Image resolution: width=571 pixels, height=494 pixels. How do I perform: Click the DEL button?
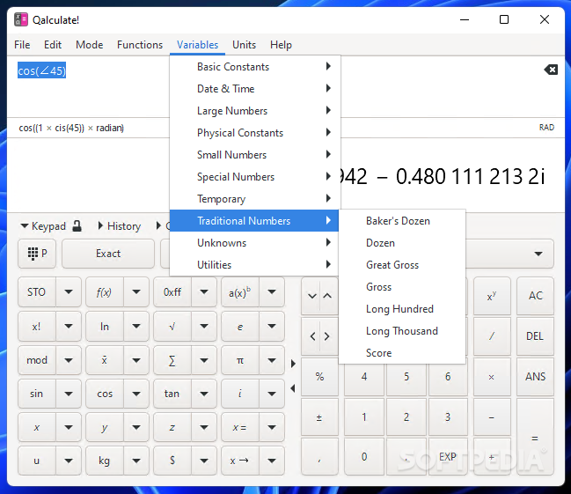point(535,336)
